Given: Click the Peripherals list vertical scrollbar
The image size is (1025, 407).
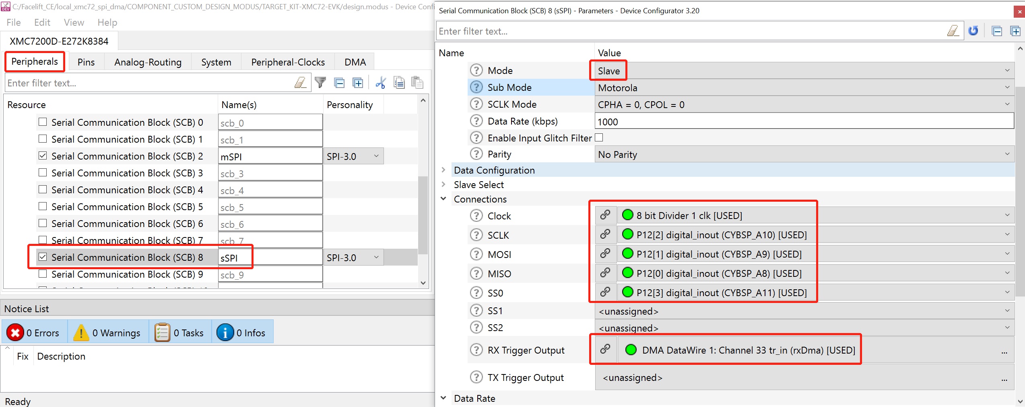Looking at the screenshot, I should 423,215.
